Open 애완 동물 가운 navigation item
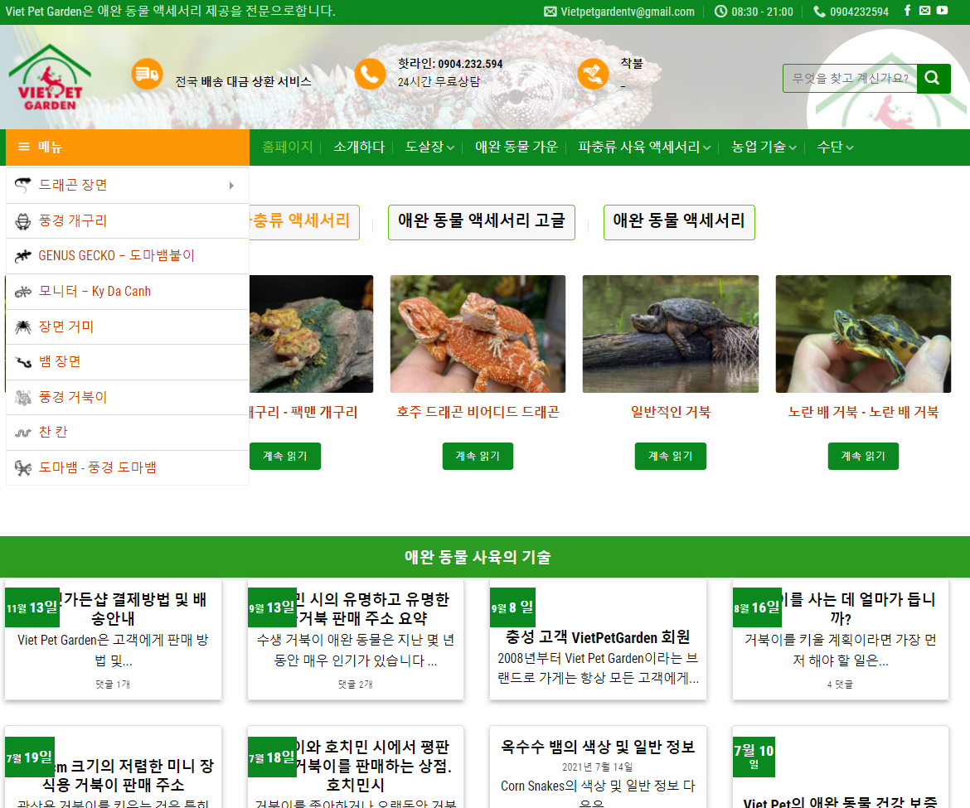Screen dimensions: 970x808 516,148
